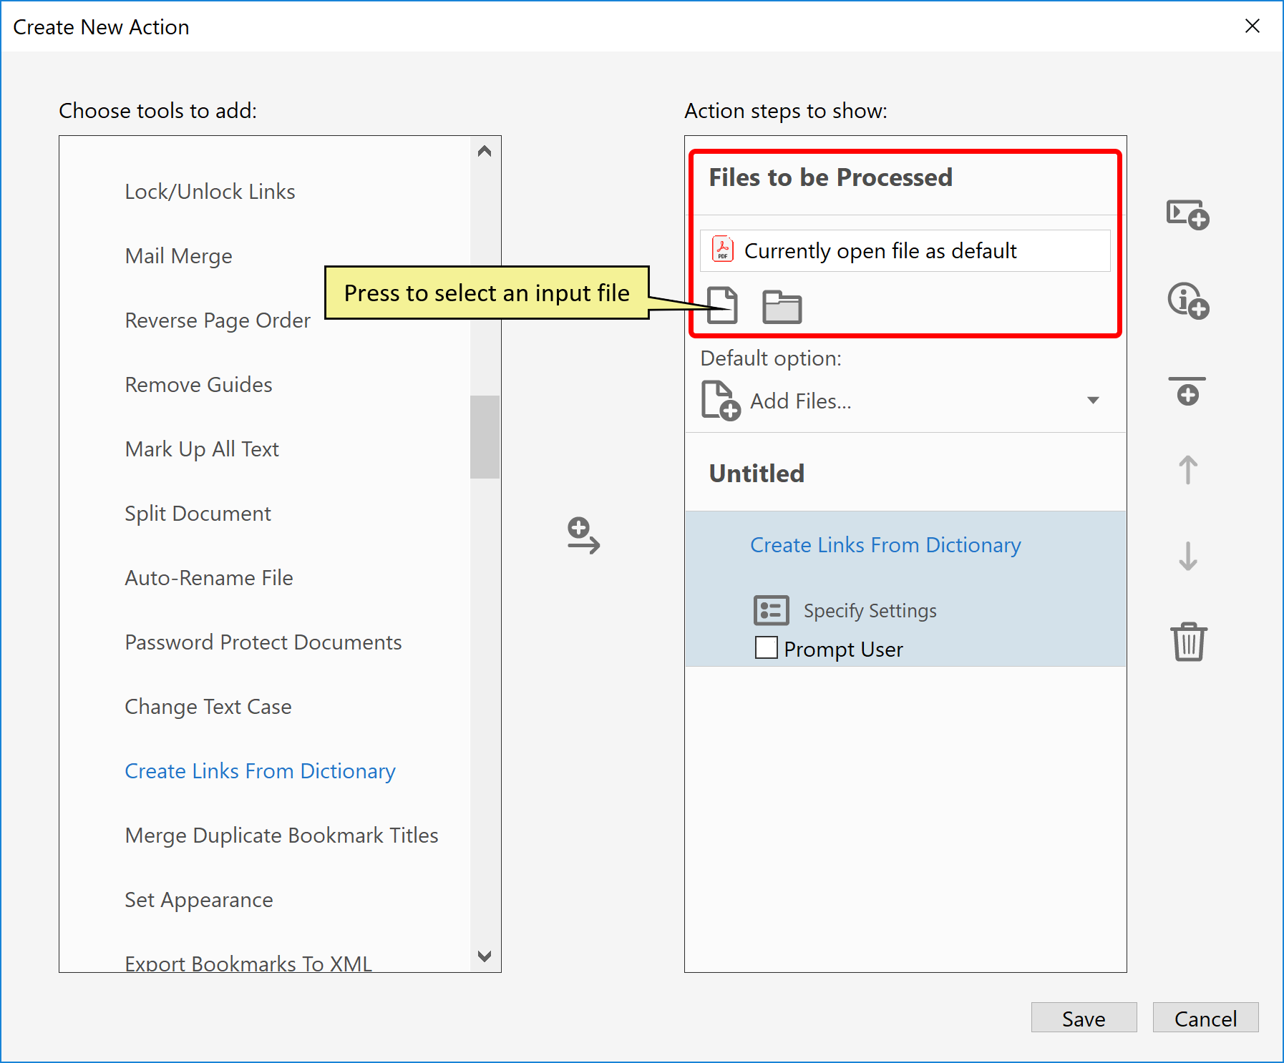Select Mail Merge from the tools list
This screenshot has height=1063, width=1284.
click(x=178, y=255)
